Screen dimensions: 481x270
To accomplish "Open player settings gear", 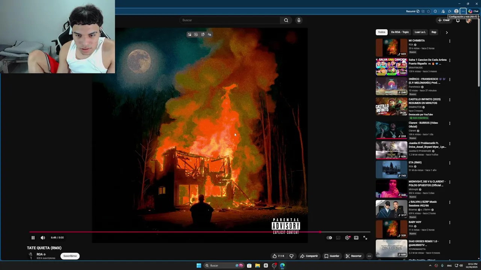I will pyautogui.click(x=347, y=238).
